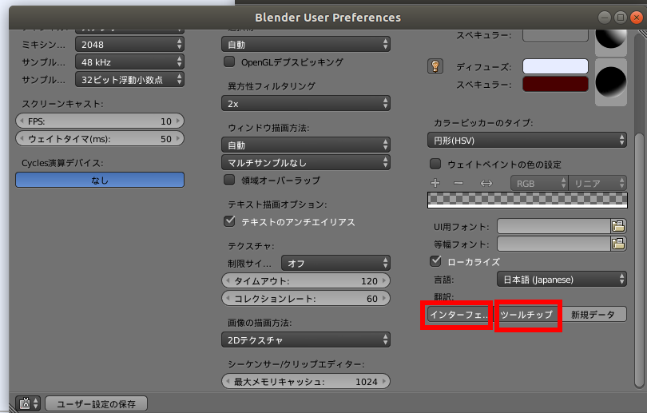Click ユーザー設定の保存 button
647x413 pixels.
(96, 403)
